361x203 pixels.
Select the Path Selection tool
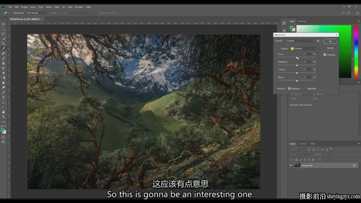pos(3,102)
